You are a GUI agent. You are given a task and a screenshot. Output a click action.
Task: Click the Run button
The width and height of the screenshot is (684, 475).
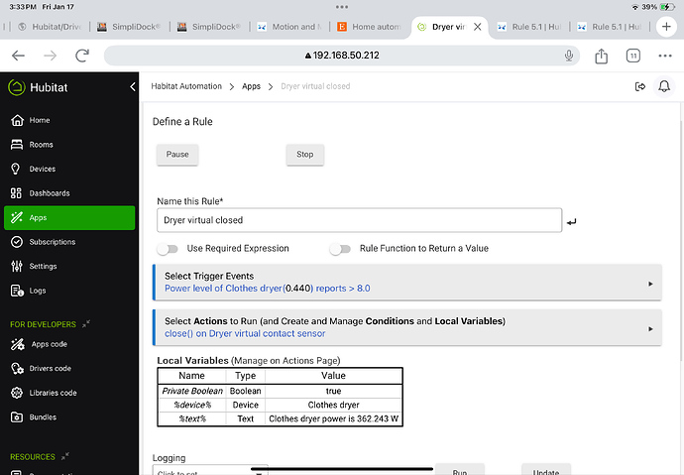[460, 470]
